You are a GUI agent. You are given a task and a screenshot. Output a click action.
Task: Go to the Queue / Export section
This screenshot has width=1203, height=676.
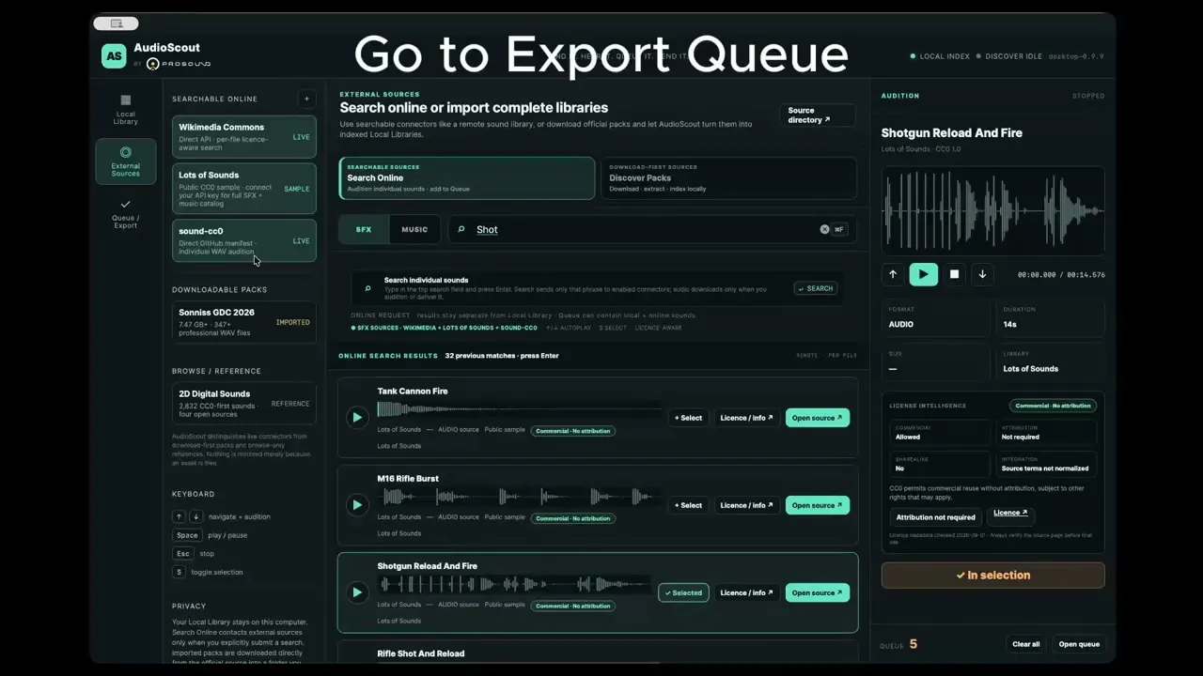pos(125,214)
